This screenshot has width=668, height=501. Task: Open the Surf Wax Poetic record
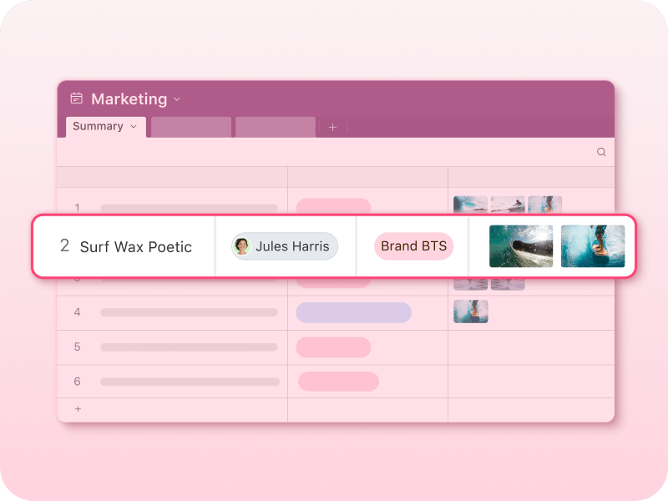(136, 247)
